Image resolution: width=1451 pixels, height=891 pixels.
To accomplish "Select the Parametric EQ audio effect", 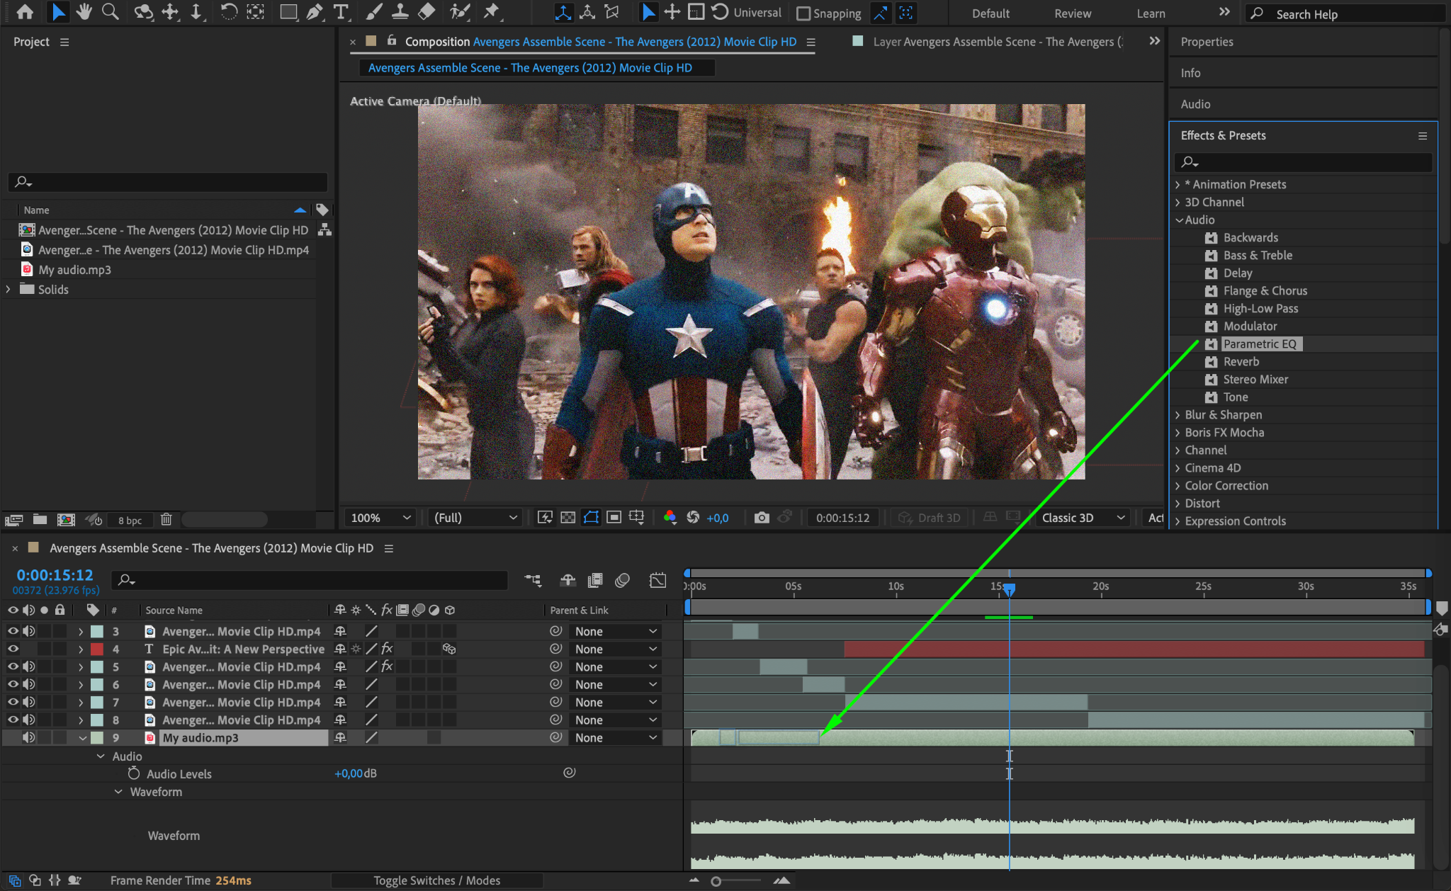I will point(1259,344).
